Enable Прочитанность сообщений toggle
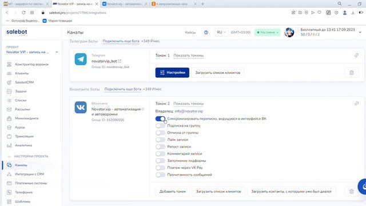The image size is (366, 206). [160, 175]
